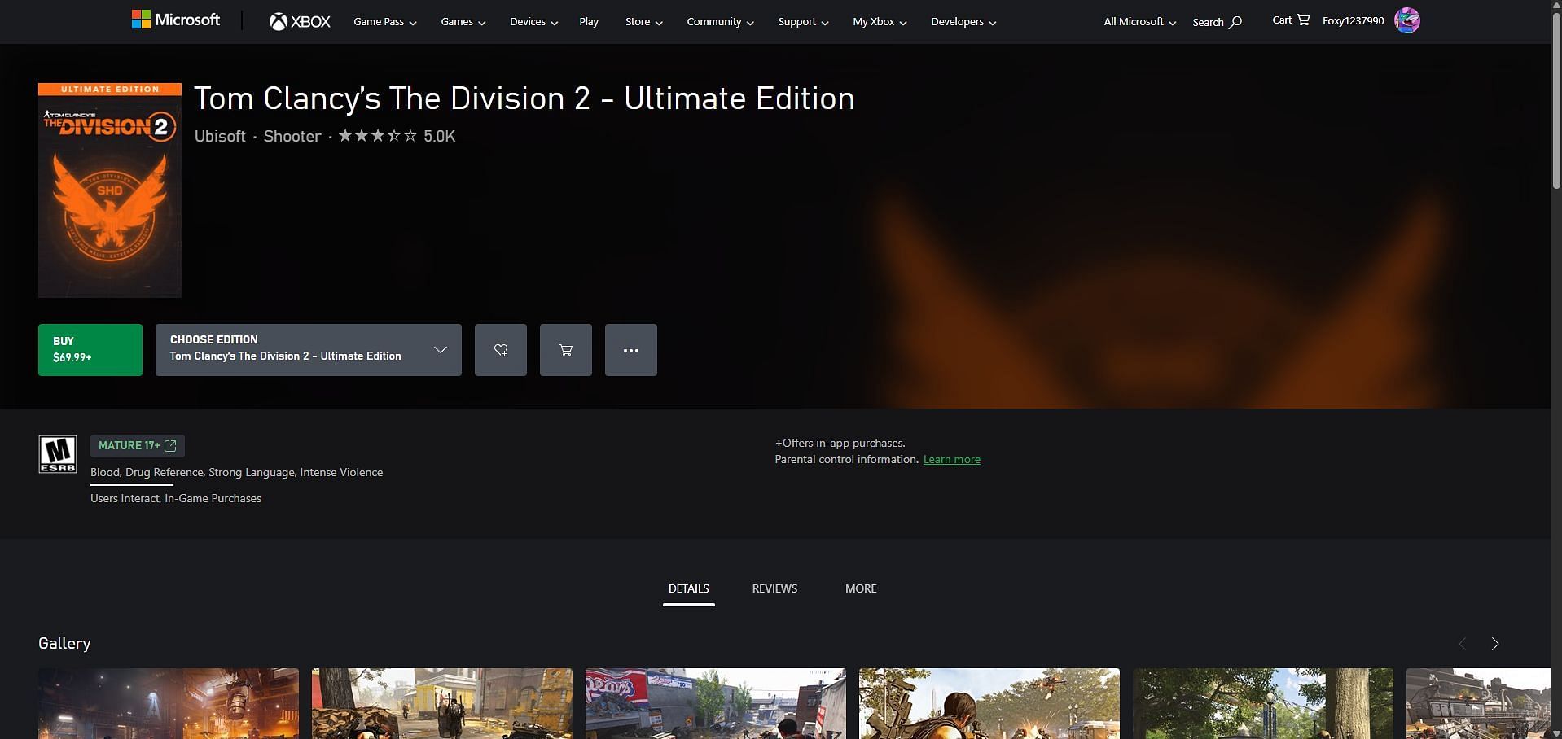Image resolution: width=1562 pixels, height=739 pixels.
Task: Open the Microsoft logo home link
Action: (x=176, y=20)
